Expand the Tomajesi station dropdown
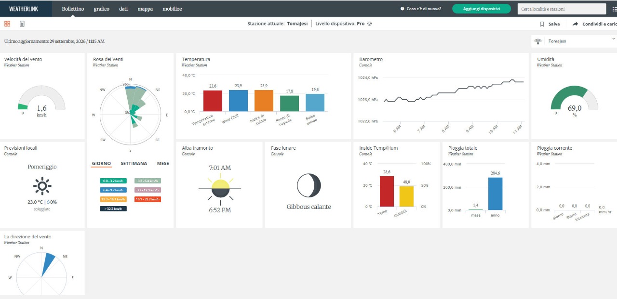This screenshot has width=617, height=299. (614, 39)
